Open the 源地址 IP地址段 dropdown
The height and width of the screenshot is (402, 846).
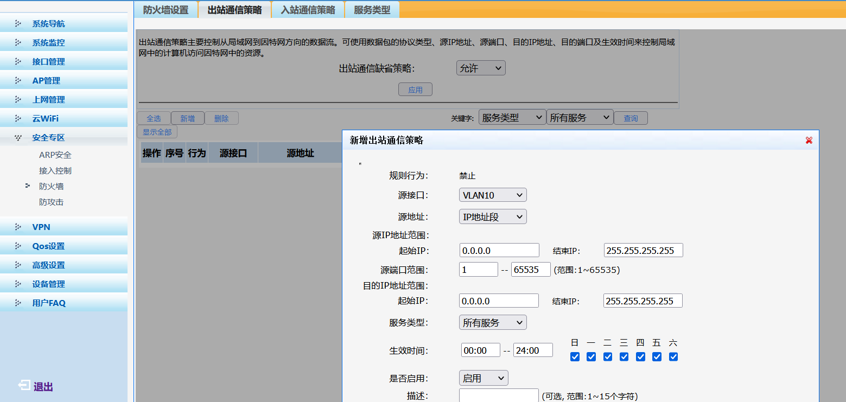[x=492, y=217]
